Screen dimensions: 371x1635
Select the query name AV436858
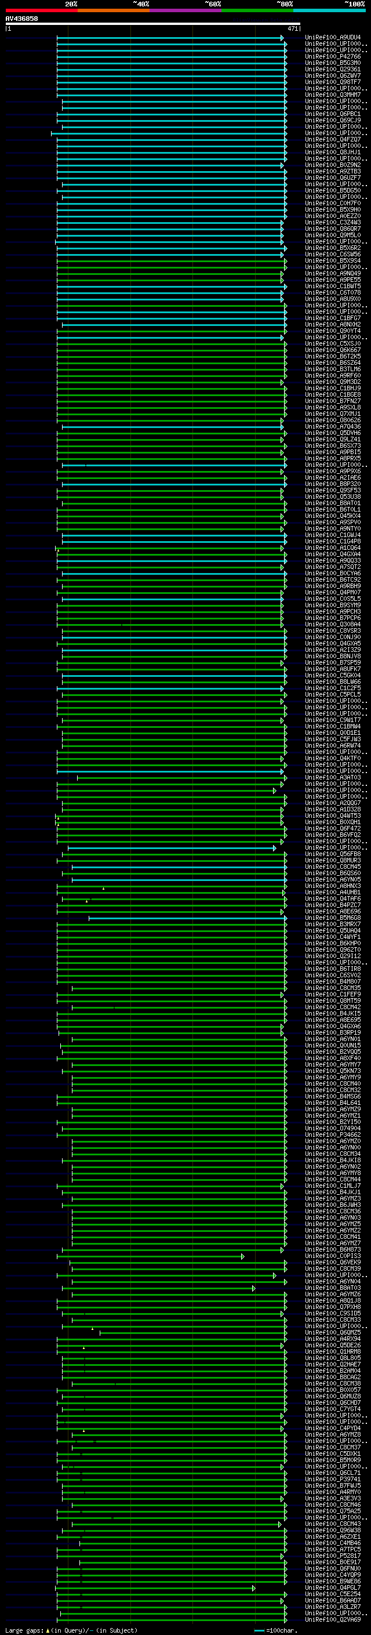tap(21, 19)
